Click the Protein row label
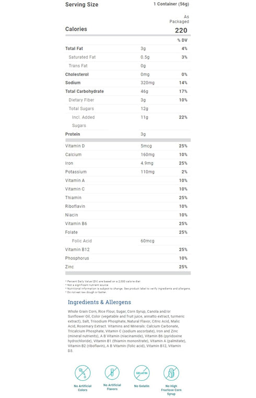Image resolution: width=256 pixels, height=398 pixels. pyautogui.click(x=73, y=134)
